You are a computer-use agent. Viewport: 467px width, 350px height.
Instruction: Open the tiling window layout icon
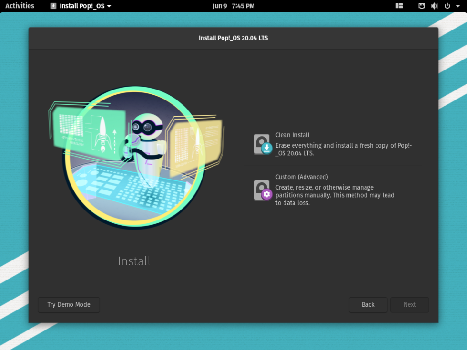click(x=399, y=6)
